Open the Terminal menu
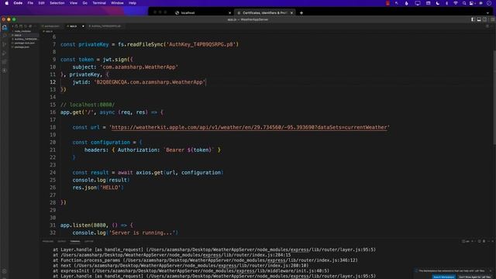The height and width of the screenshot is (279, 496). point(99,3)
